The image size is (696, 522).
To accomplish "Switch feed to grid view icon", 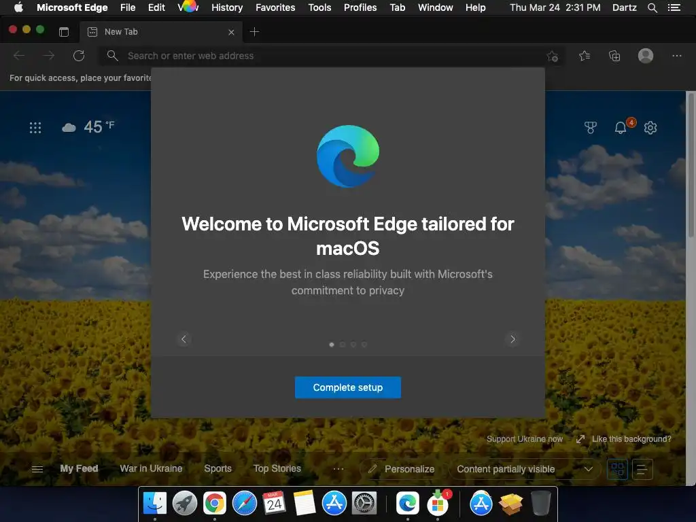I will 617,469.
